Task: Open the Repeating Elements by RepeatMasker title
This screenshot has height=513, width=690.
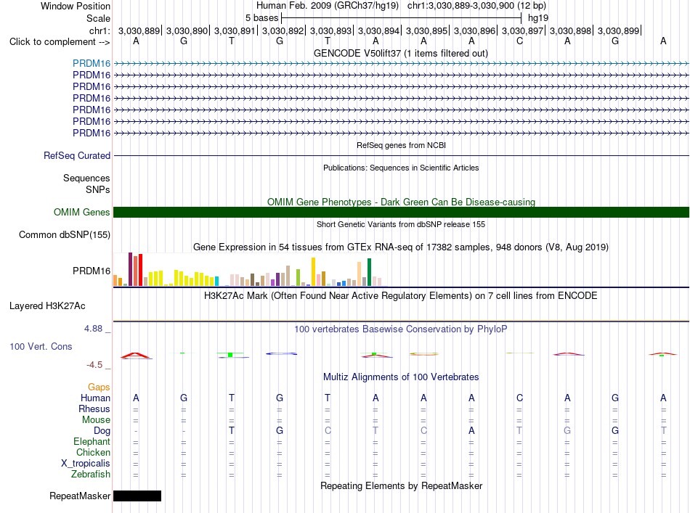Action: pos(401,485)
